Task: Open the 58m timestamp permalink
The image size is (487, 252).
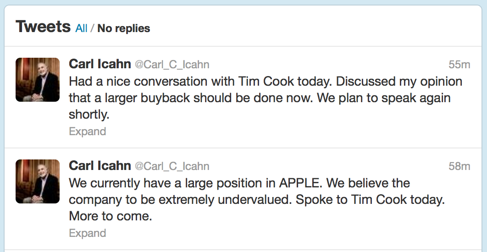Action: [459, 166]
